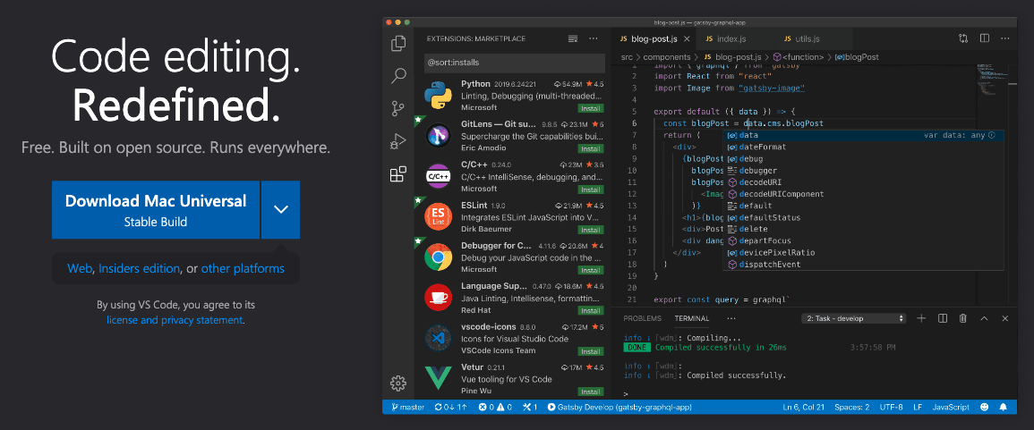
Task: Open the Extensions panel more actions menu
Action: pyautogui.click(x=594, y=39)
